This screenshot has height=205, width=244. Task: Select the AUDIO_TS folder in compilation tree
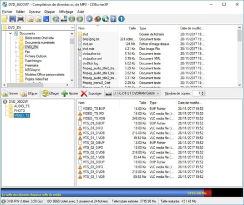click(x=22, y=106)
